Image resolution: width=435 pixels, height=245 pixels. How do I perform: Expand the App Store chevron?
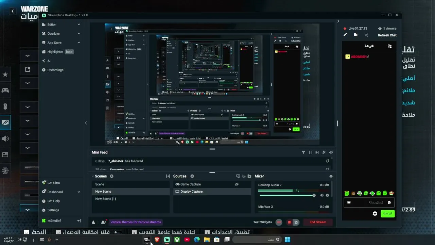(79, 43)
